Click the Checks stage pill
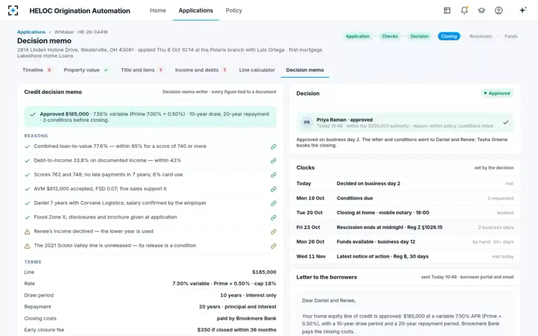Viewport: 538px width, 336px height. pos(390,36)
